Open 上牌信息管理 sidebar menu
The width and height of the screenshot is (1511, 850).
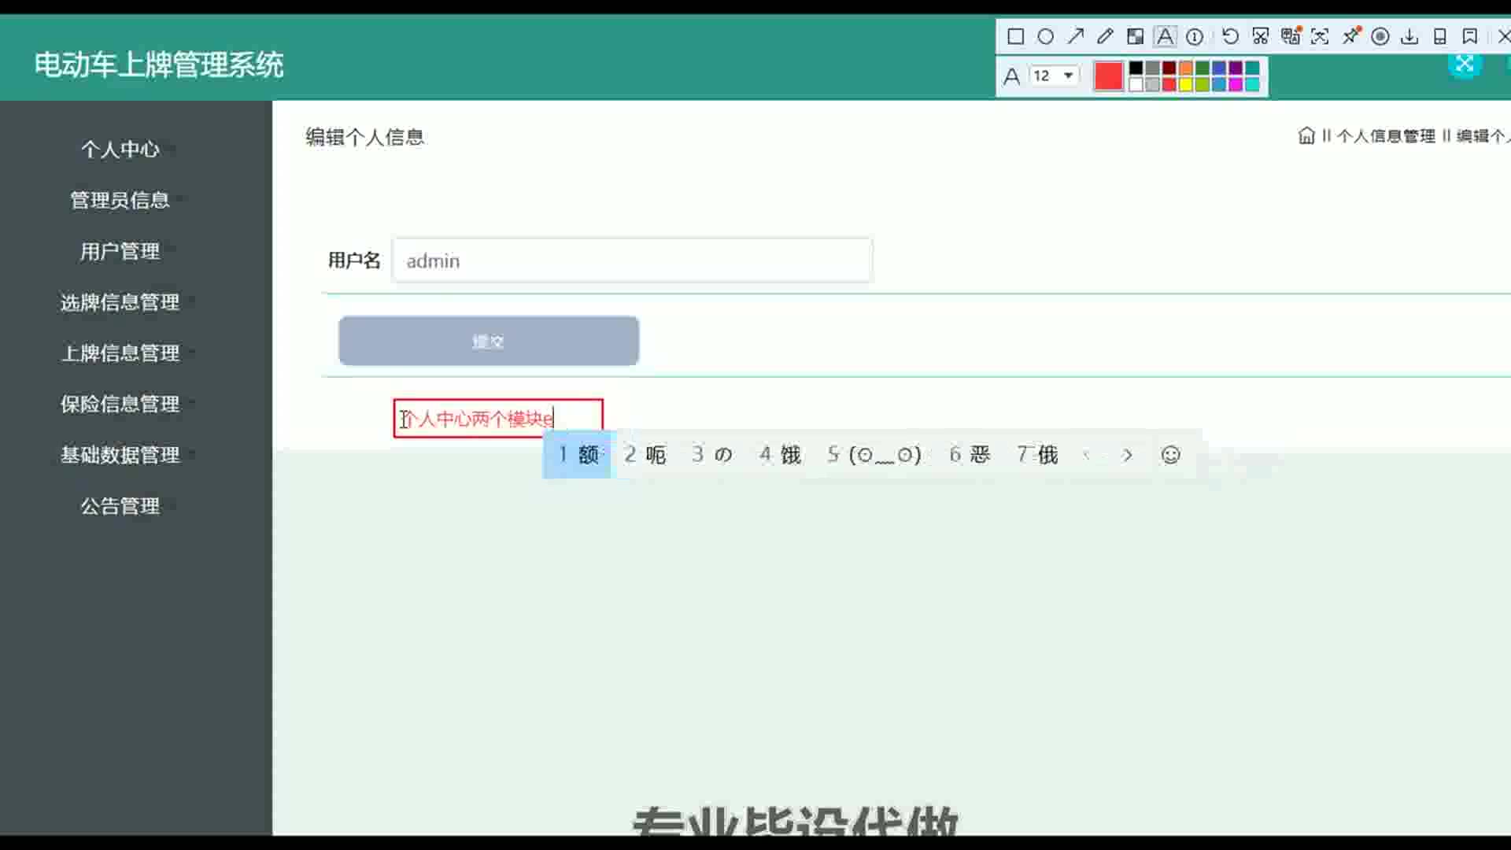120,353
